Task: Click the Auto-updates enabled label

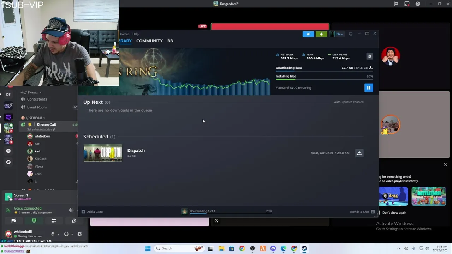Action: (349, 102)
